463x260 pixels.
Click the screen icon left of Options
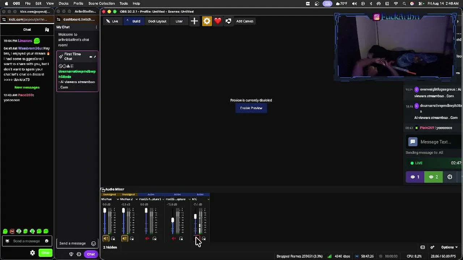(422, 247)
